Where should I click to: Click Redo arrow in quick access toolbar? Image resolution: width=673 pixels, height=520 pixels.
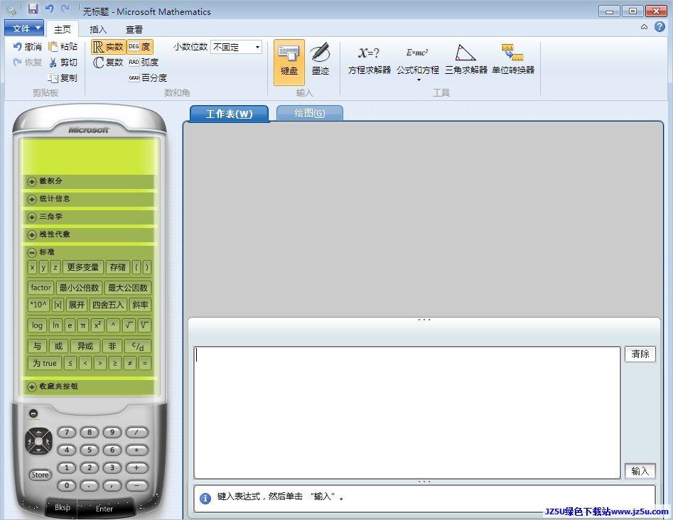65,9
